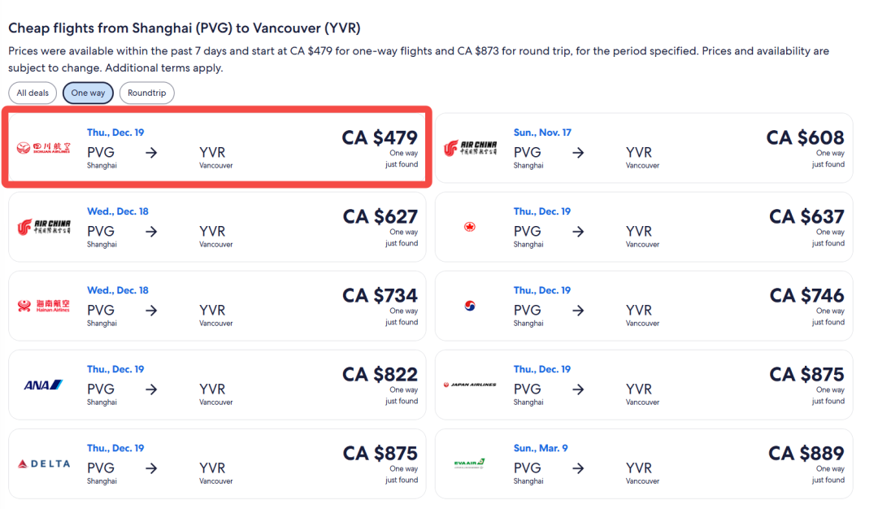Select the One way filter
Image resolution: width=878 pixels, height=509 pixels.
coord(88,93)
